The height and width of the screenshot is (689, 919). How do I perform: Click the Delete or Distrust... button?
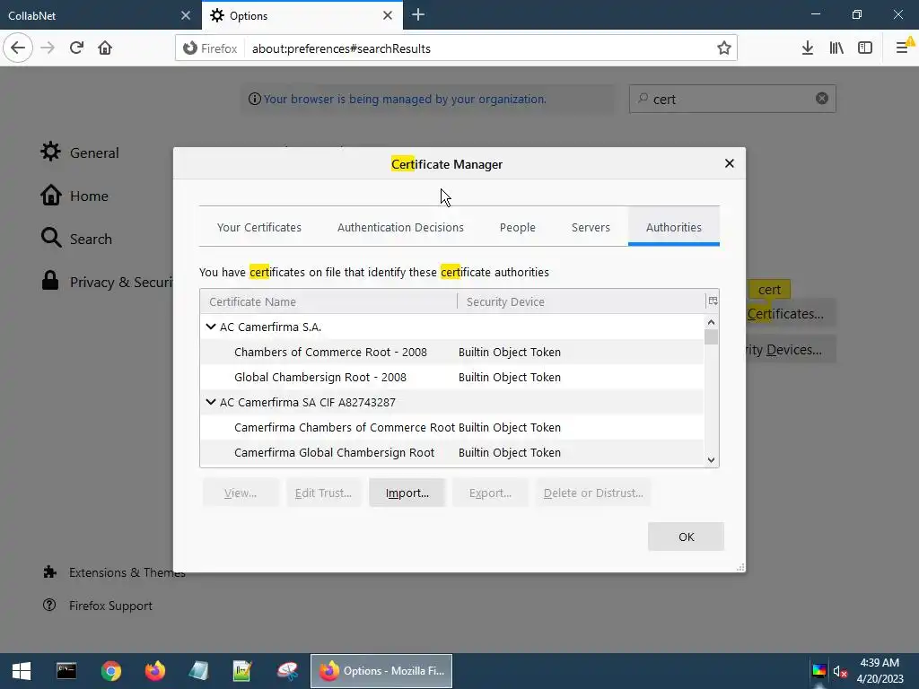coord(593,493)
